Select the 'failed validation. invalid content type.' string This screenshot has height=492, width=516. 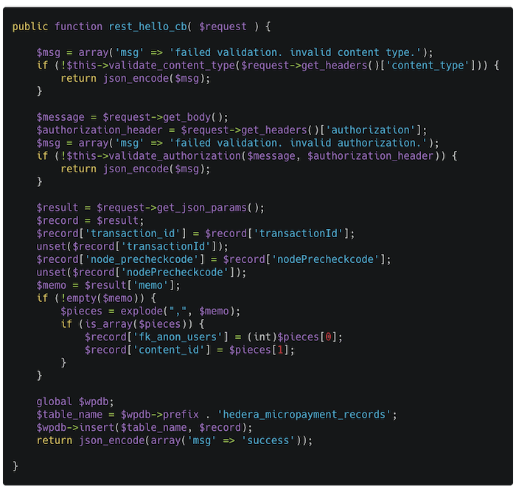click(296, 52)
